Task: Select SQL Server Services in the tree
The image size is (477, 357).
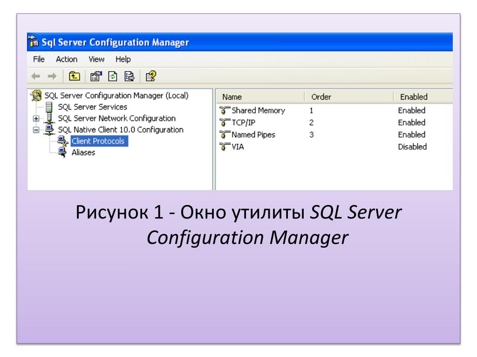Action: click(x=93, y=107)
